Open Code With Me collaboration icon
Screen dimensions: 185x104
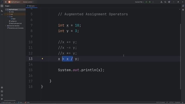coord(161,2)
